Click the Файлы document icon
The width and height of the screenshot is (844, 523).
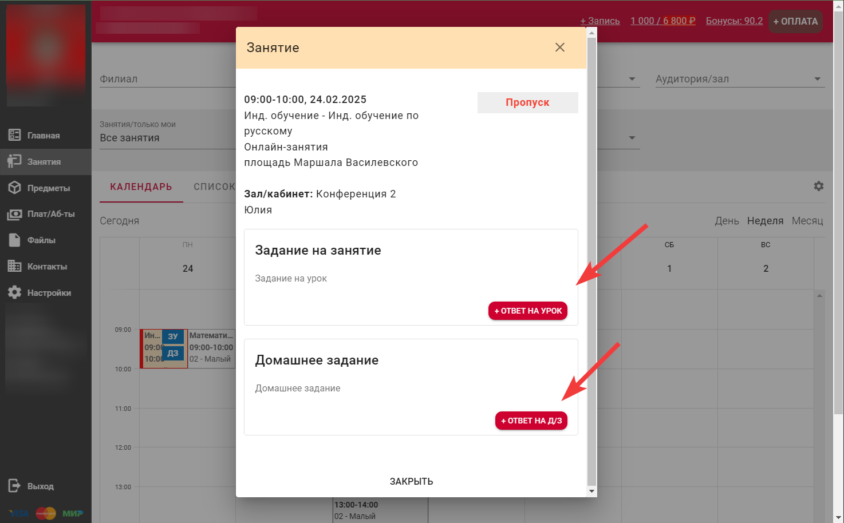(14, 240)
